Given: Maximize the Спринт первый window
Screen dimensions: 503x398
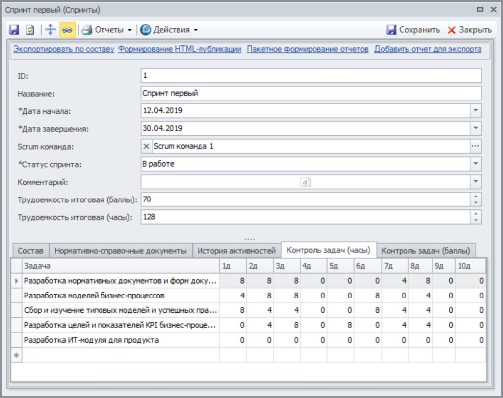Looking at the screenshot, I should click(x=480, y=9).
